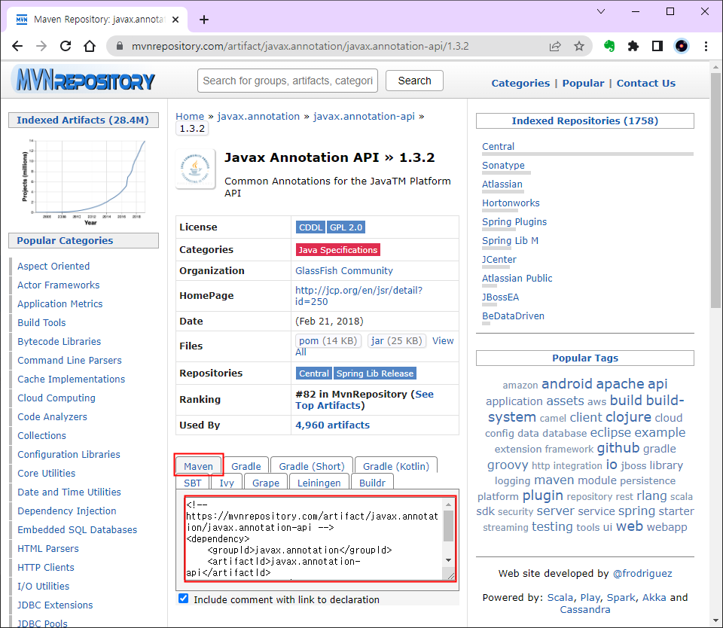Bookmark this page with star icon
This screenshot has width=723, height=628.
pos(579,46)
